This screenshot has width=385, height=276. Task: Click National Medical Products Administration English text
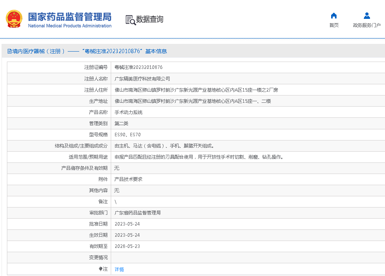click(70, 26)
